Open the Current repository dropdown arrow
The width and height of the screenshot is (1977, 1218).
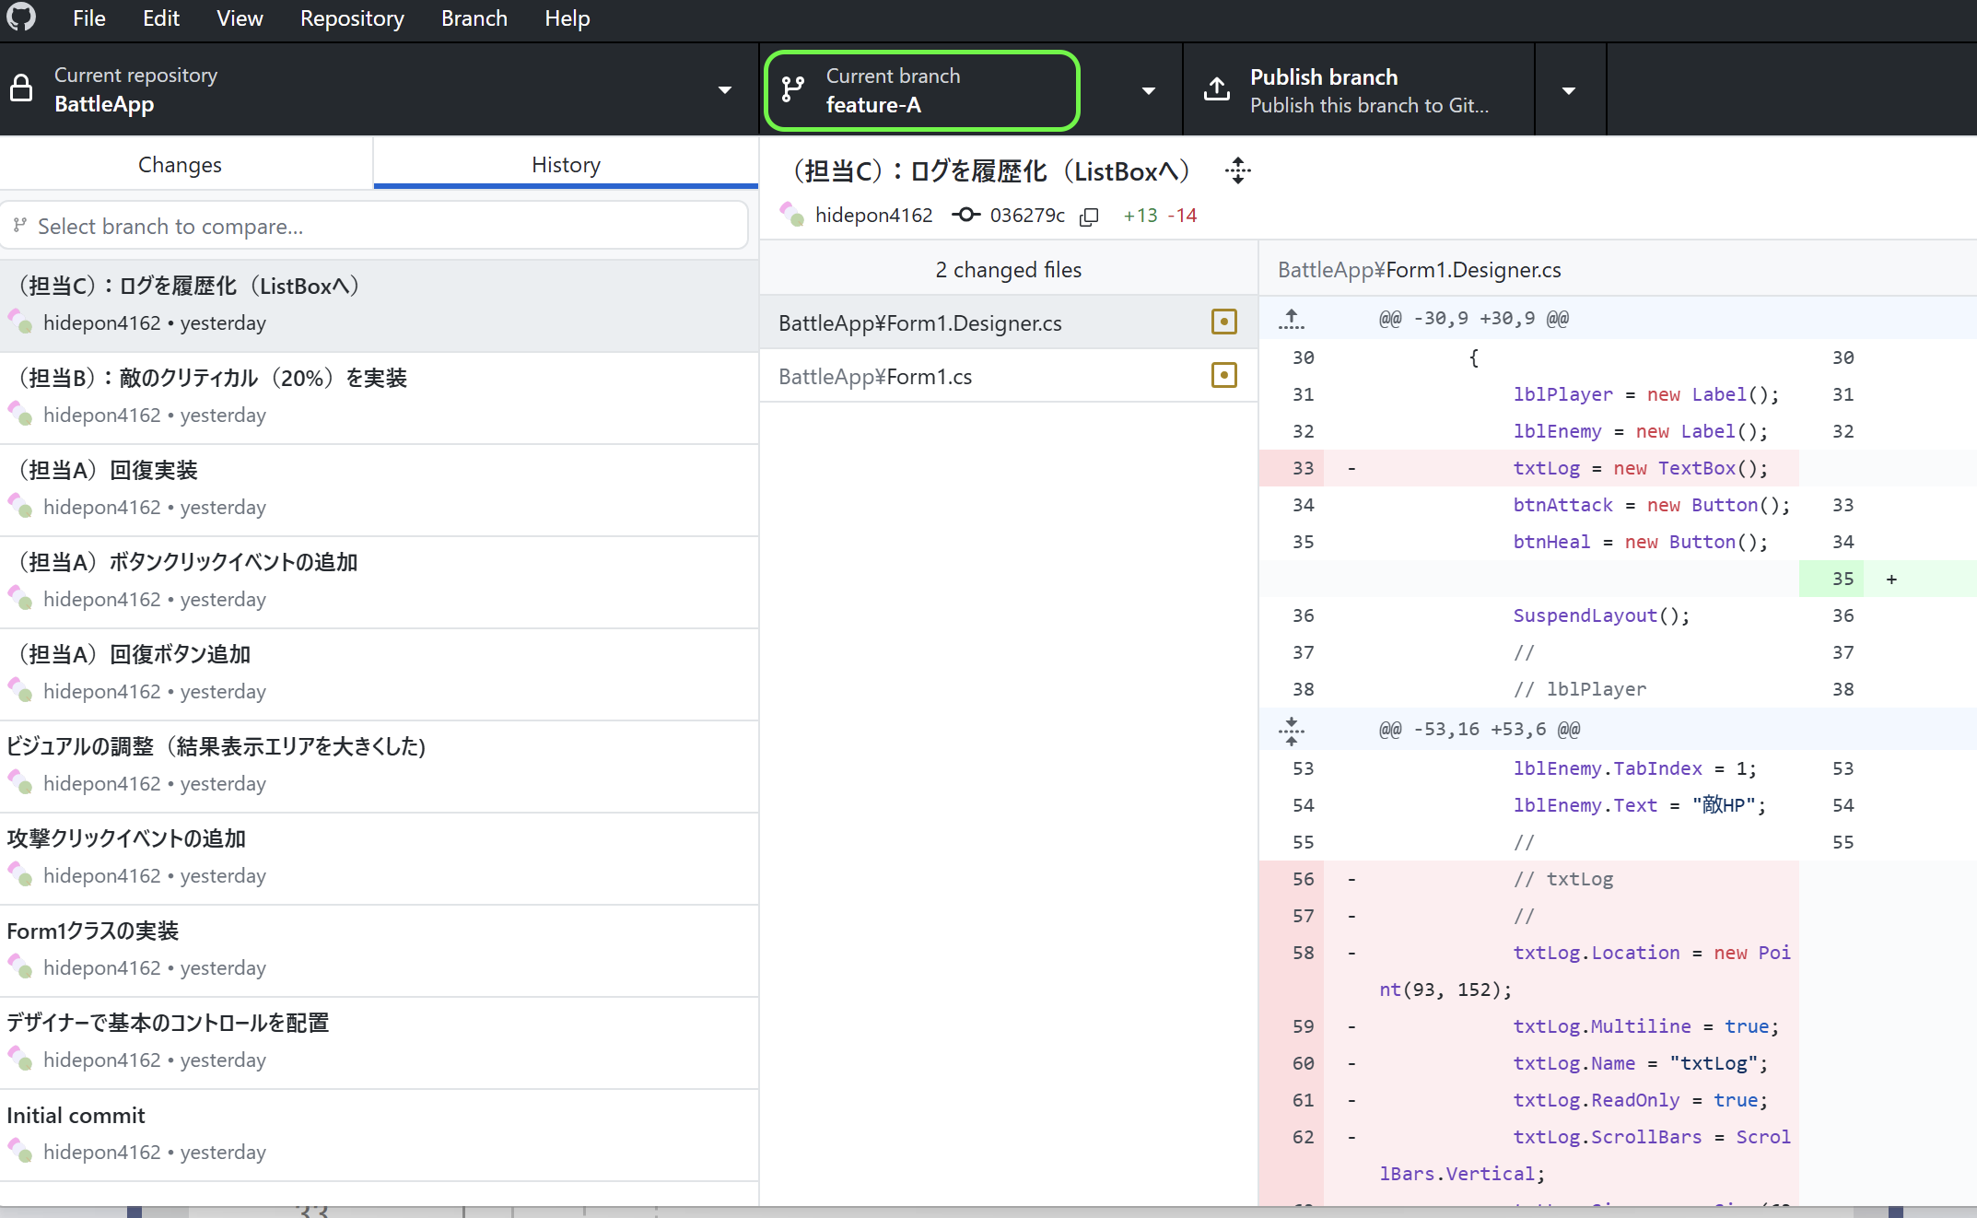tap(725, 90)
